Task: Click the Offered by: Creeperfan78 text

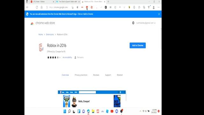Action: coord(56,51)
